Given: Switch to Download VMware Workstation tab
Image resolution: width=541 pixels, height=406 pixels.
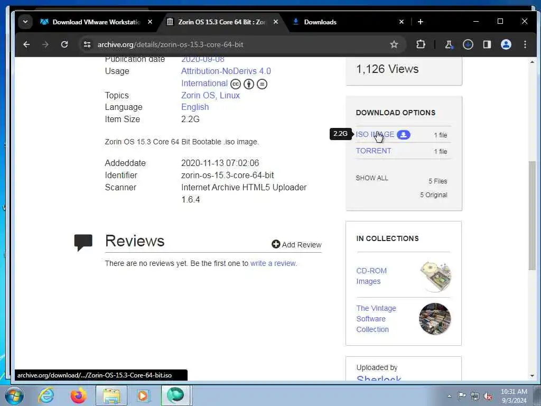Looking at the screenshot, I should click(x=97, y=22).
